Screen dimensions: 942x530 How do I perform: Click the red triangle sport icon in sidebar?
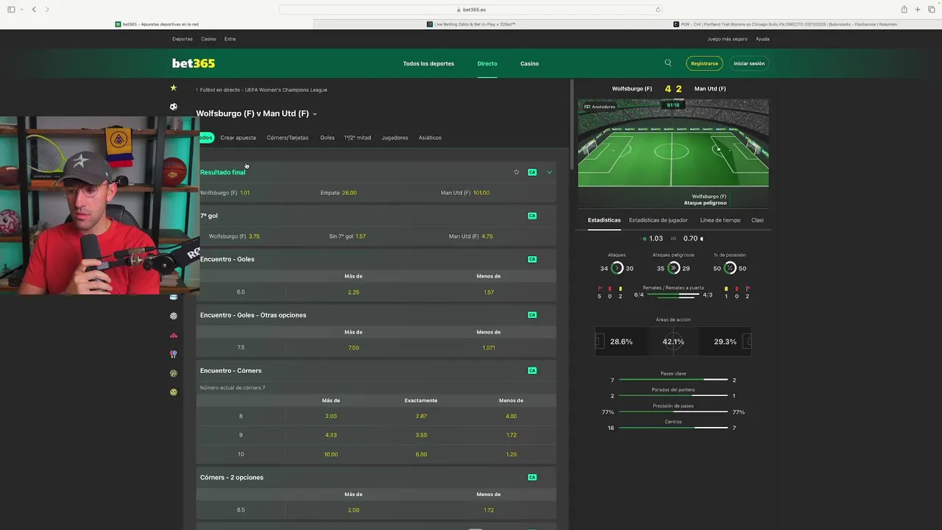click(x=174, y=335)
